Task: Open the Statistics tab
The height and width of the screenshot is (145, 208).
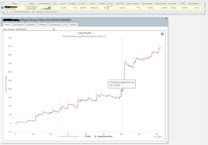Action: (42, 25)
